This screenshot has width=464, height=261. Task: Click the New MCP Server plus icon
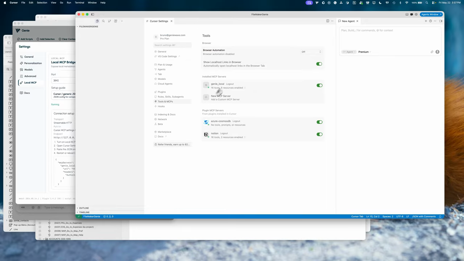[206, 97]
